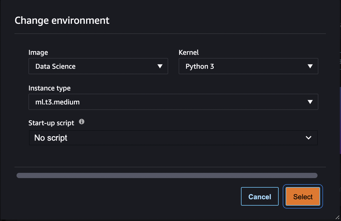Viewport: 341px width, 221px height.
Task: Click the chevron on the No script selector
Action: point(308,138)
